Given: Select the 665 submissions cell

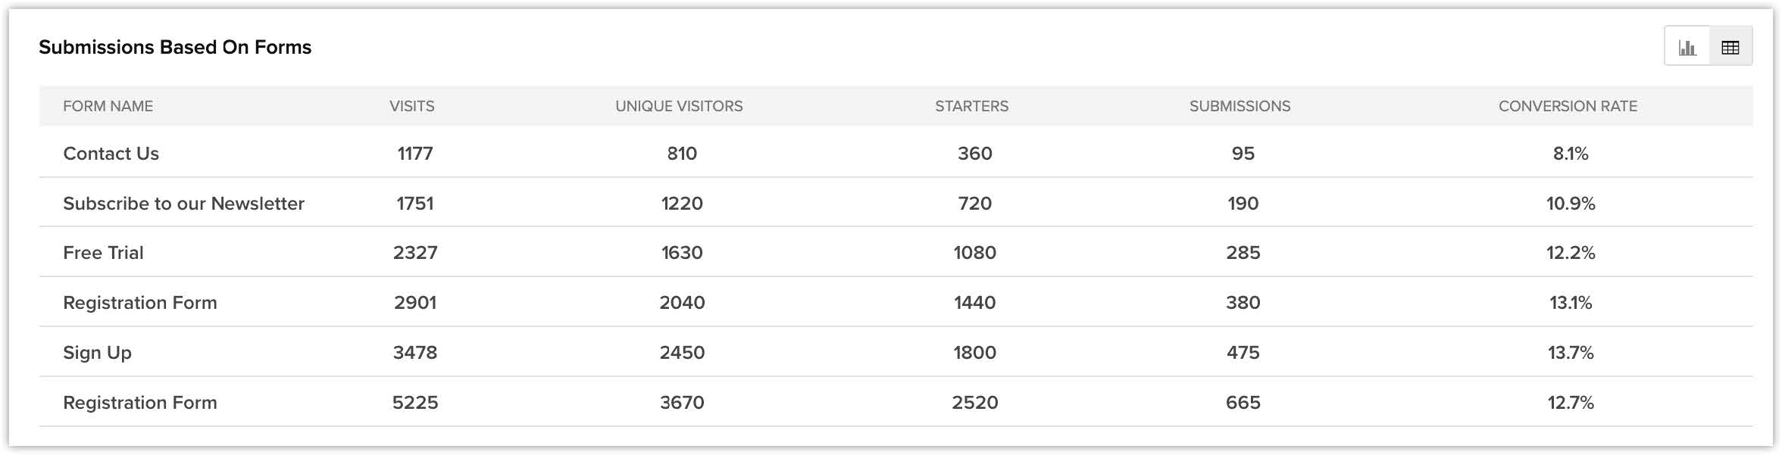Looking at the screenshot, I should point(1243,403).
